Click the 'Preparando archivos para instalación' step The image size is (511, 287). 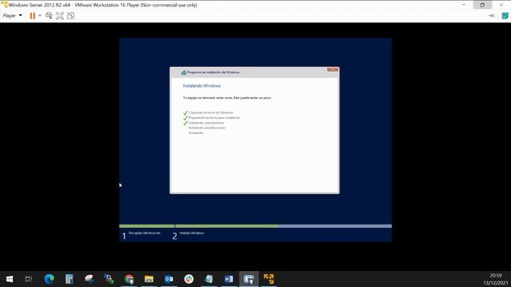click(x=214, y=118)
